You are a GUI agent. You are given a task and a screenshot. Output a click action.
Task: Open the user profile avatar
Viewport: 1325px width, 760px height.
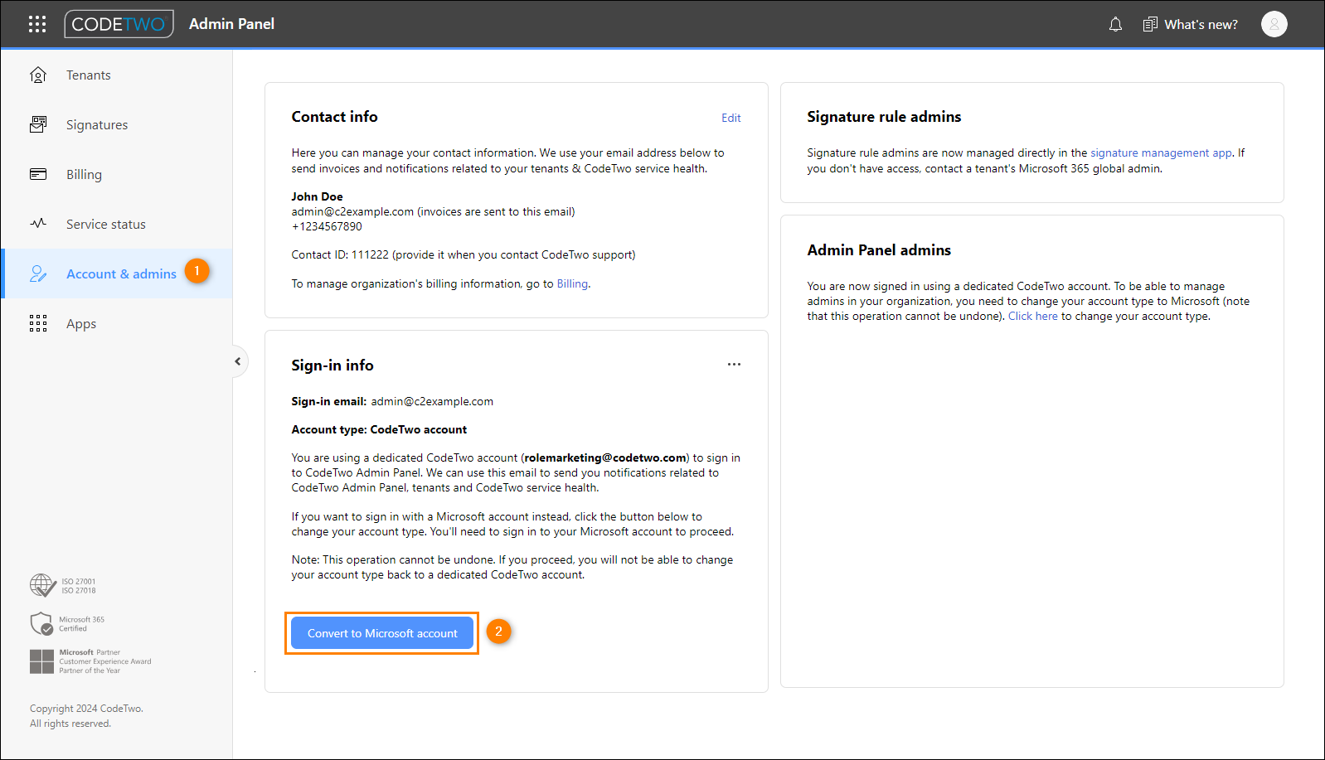[1274, 24]
